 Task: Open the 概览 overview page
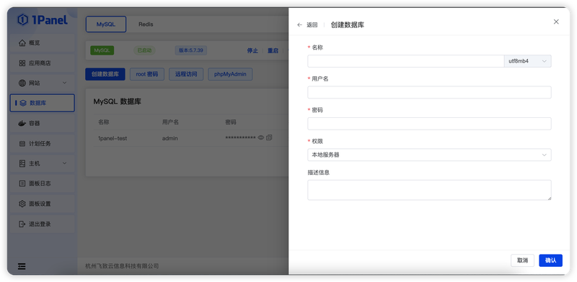tap(43, 43)
